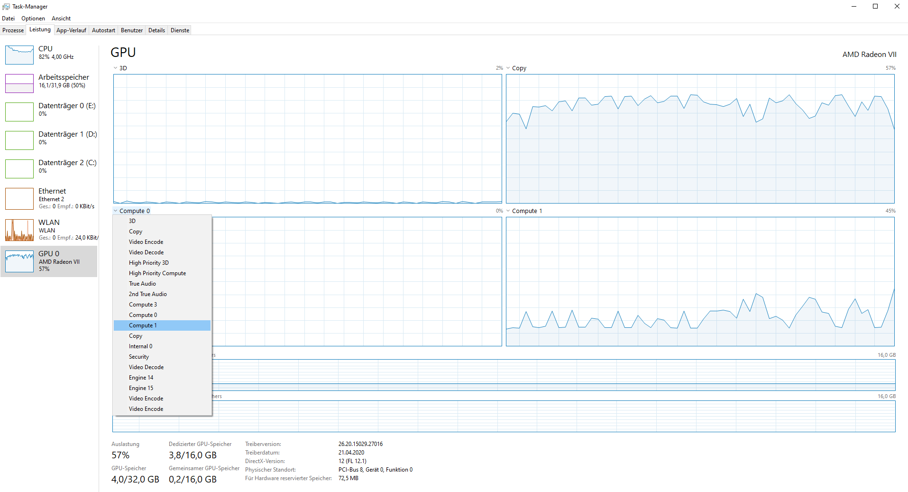Select Engine 15 from the list
Image resolution: width=908 pixels, height=492 pixels.
(x=162, y=388)
